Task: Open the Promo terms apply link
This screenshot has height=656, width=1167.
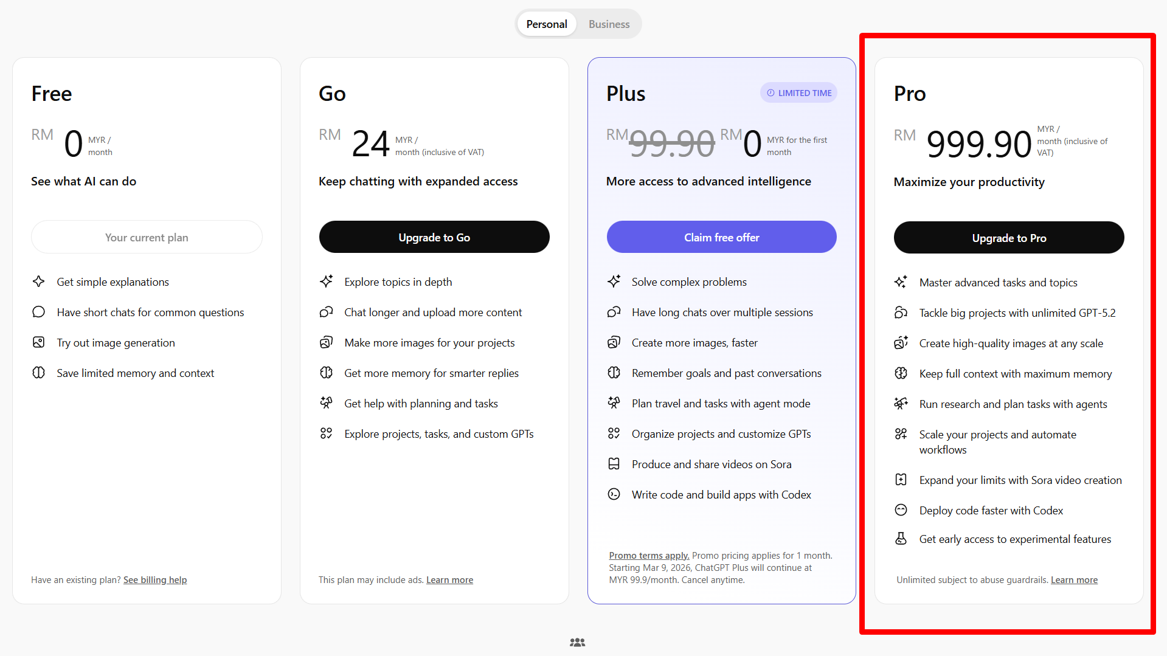Action: (x=649, y=556)
